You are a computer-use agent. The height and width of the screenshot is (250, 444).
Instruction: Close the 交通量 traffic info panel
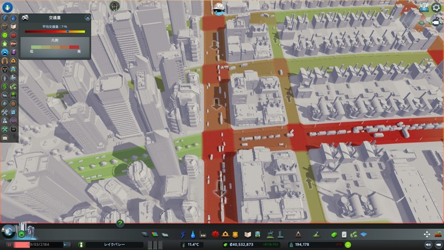[87, 18]
